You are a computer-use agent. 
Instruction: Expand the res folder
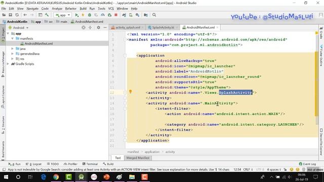tap(12, 59)
